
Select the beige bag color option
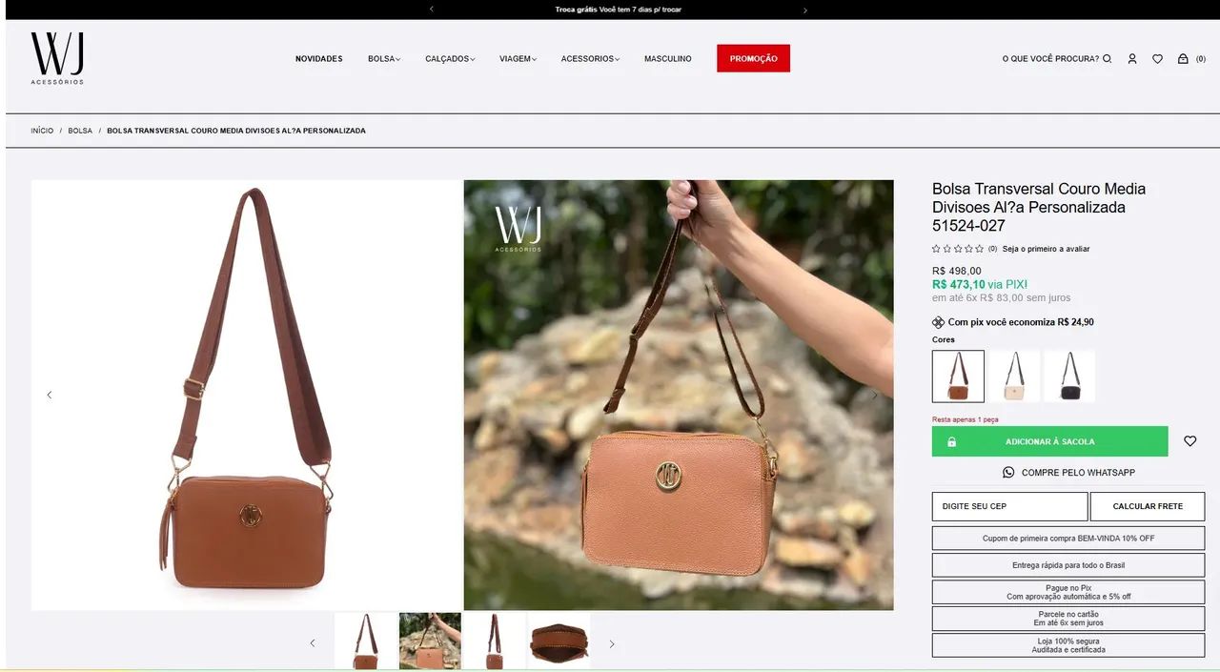pos(1014,377)
